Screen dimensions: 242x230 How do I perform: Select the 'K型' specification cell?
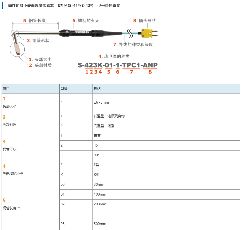pos(166,175)
